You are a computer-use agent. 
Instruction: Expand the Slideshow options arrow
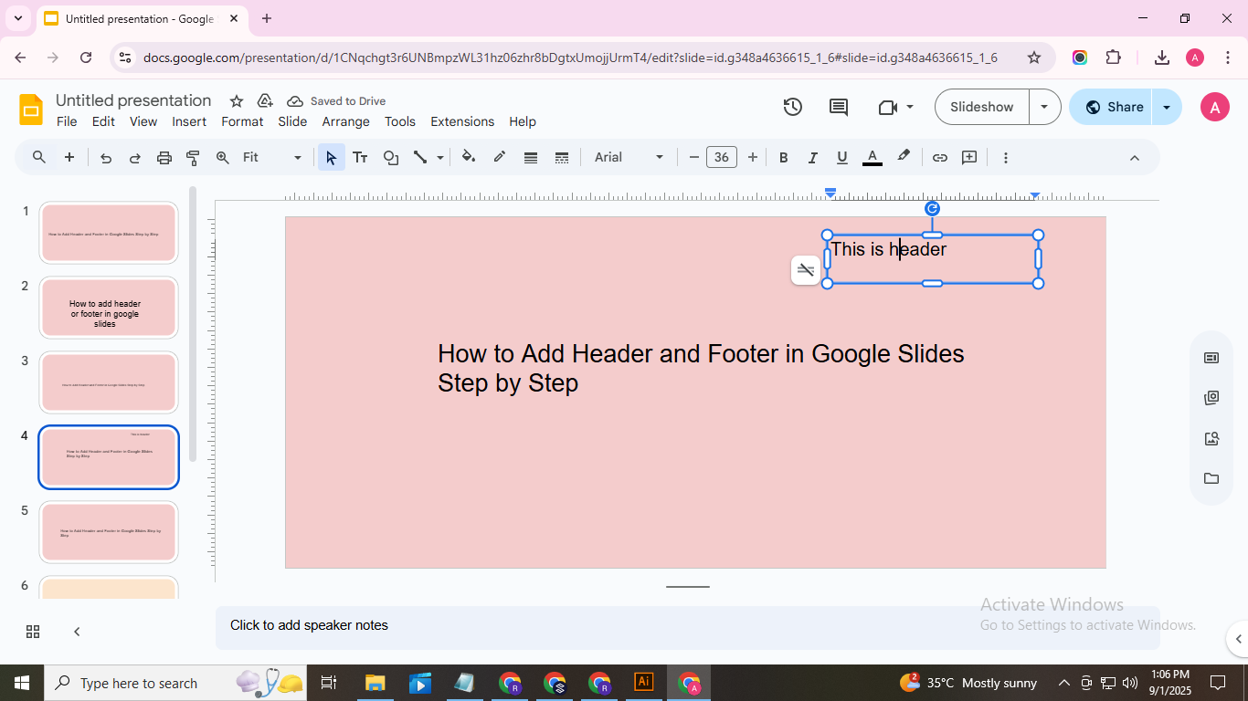[1044, 107]
